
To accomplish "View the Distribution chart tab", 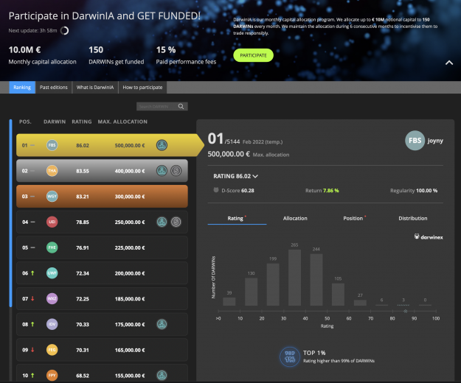I will tap(413, 218).
